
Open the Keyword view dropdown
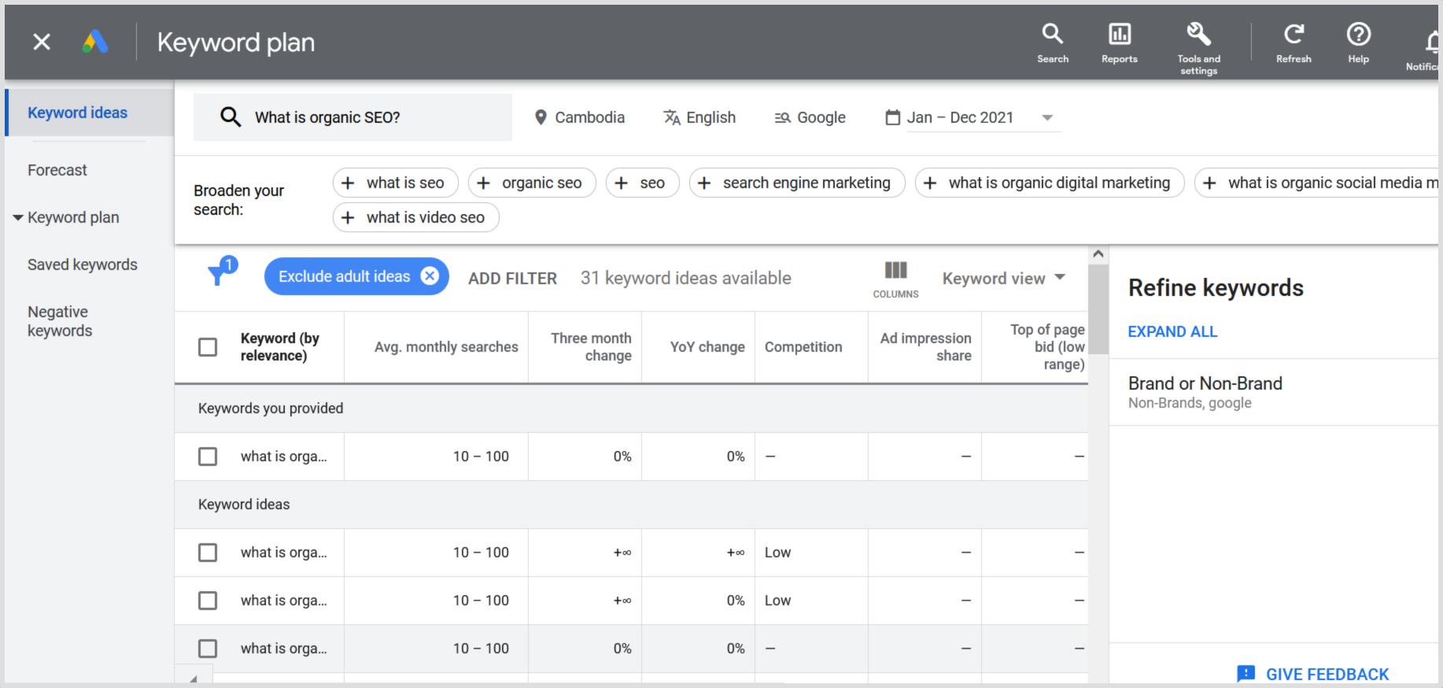(x=1004, y=278)
